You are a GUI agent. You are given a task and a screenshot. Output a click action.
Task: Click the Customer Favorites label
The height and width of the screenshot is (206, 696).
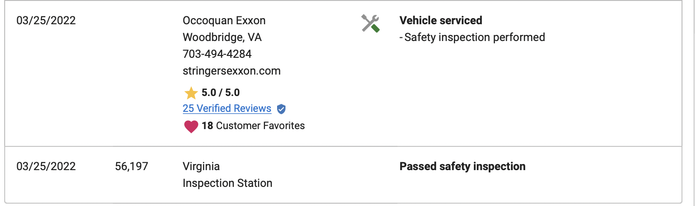click(261, 126)
